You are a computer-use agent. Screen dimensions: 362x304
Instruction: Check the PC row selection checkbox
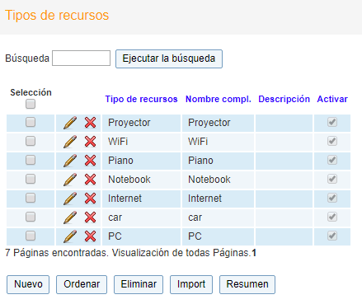[31, 236]
